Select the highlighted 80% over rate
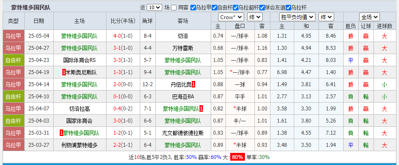 tap(238, 157)
